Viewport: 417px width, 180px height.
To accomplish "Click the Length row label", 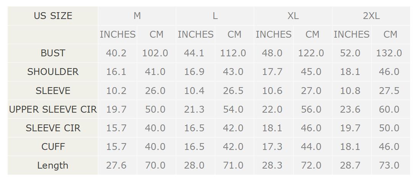I will 53,166.
